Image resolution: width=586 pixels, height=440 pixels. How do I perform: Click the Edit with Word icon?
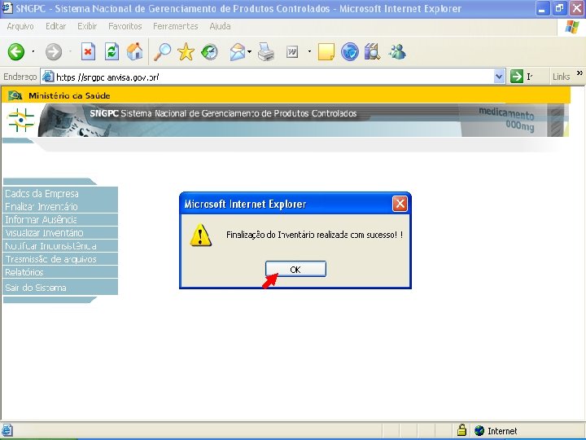(292, 52)
